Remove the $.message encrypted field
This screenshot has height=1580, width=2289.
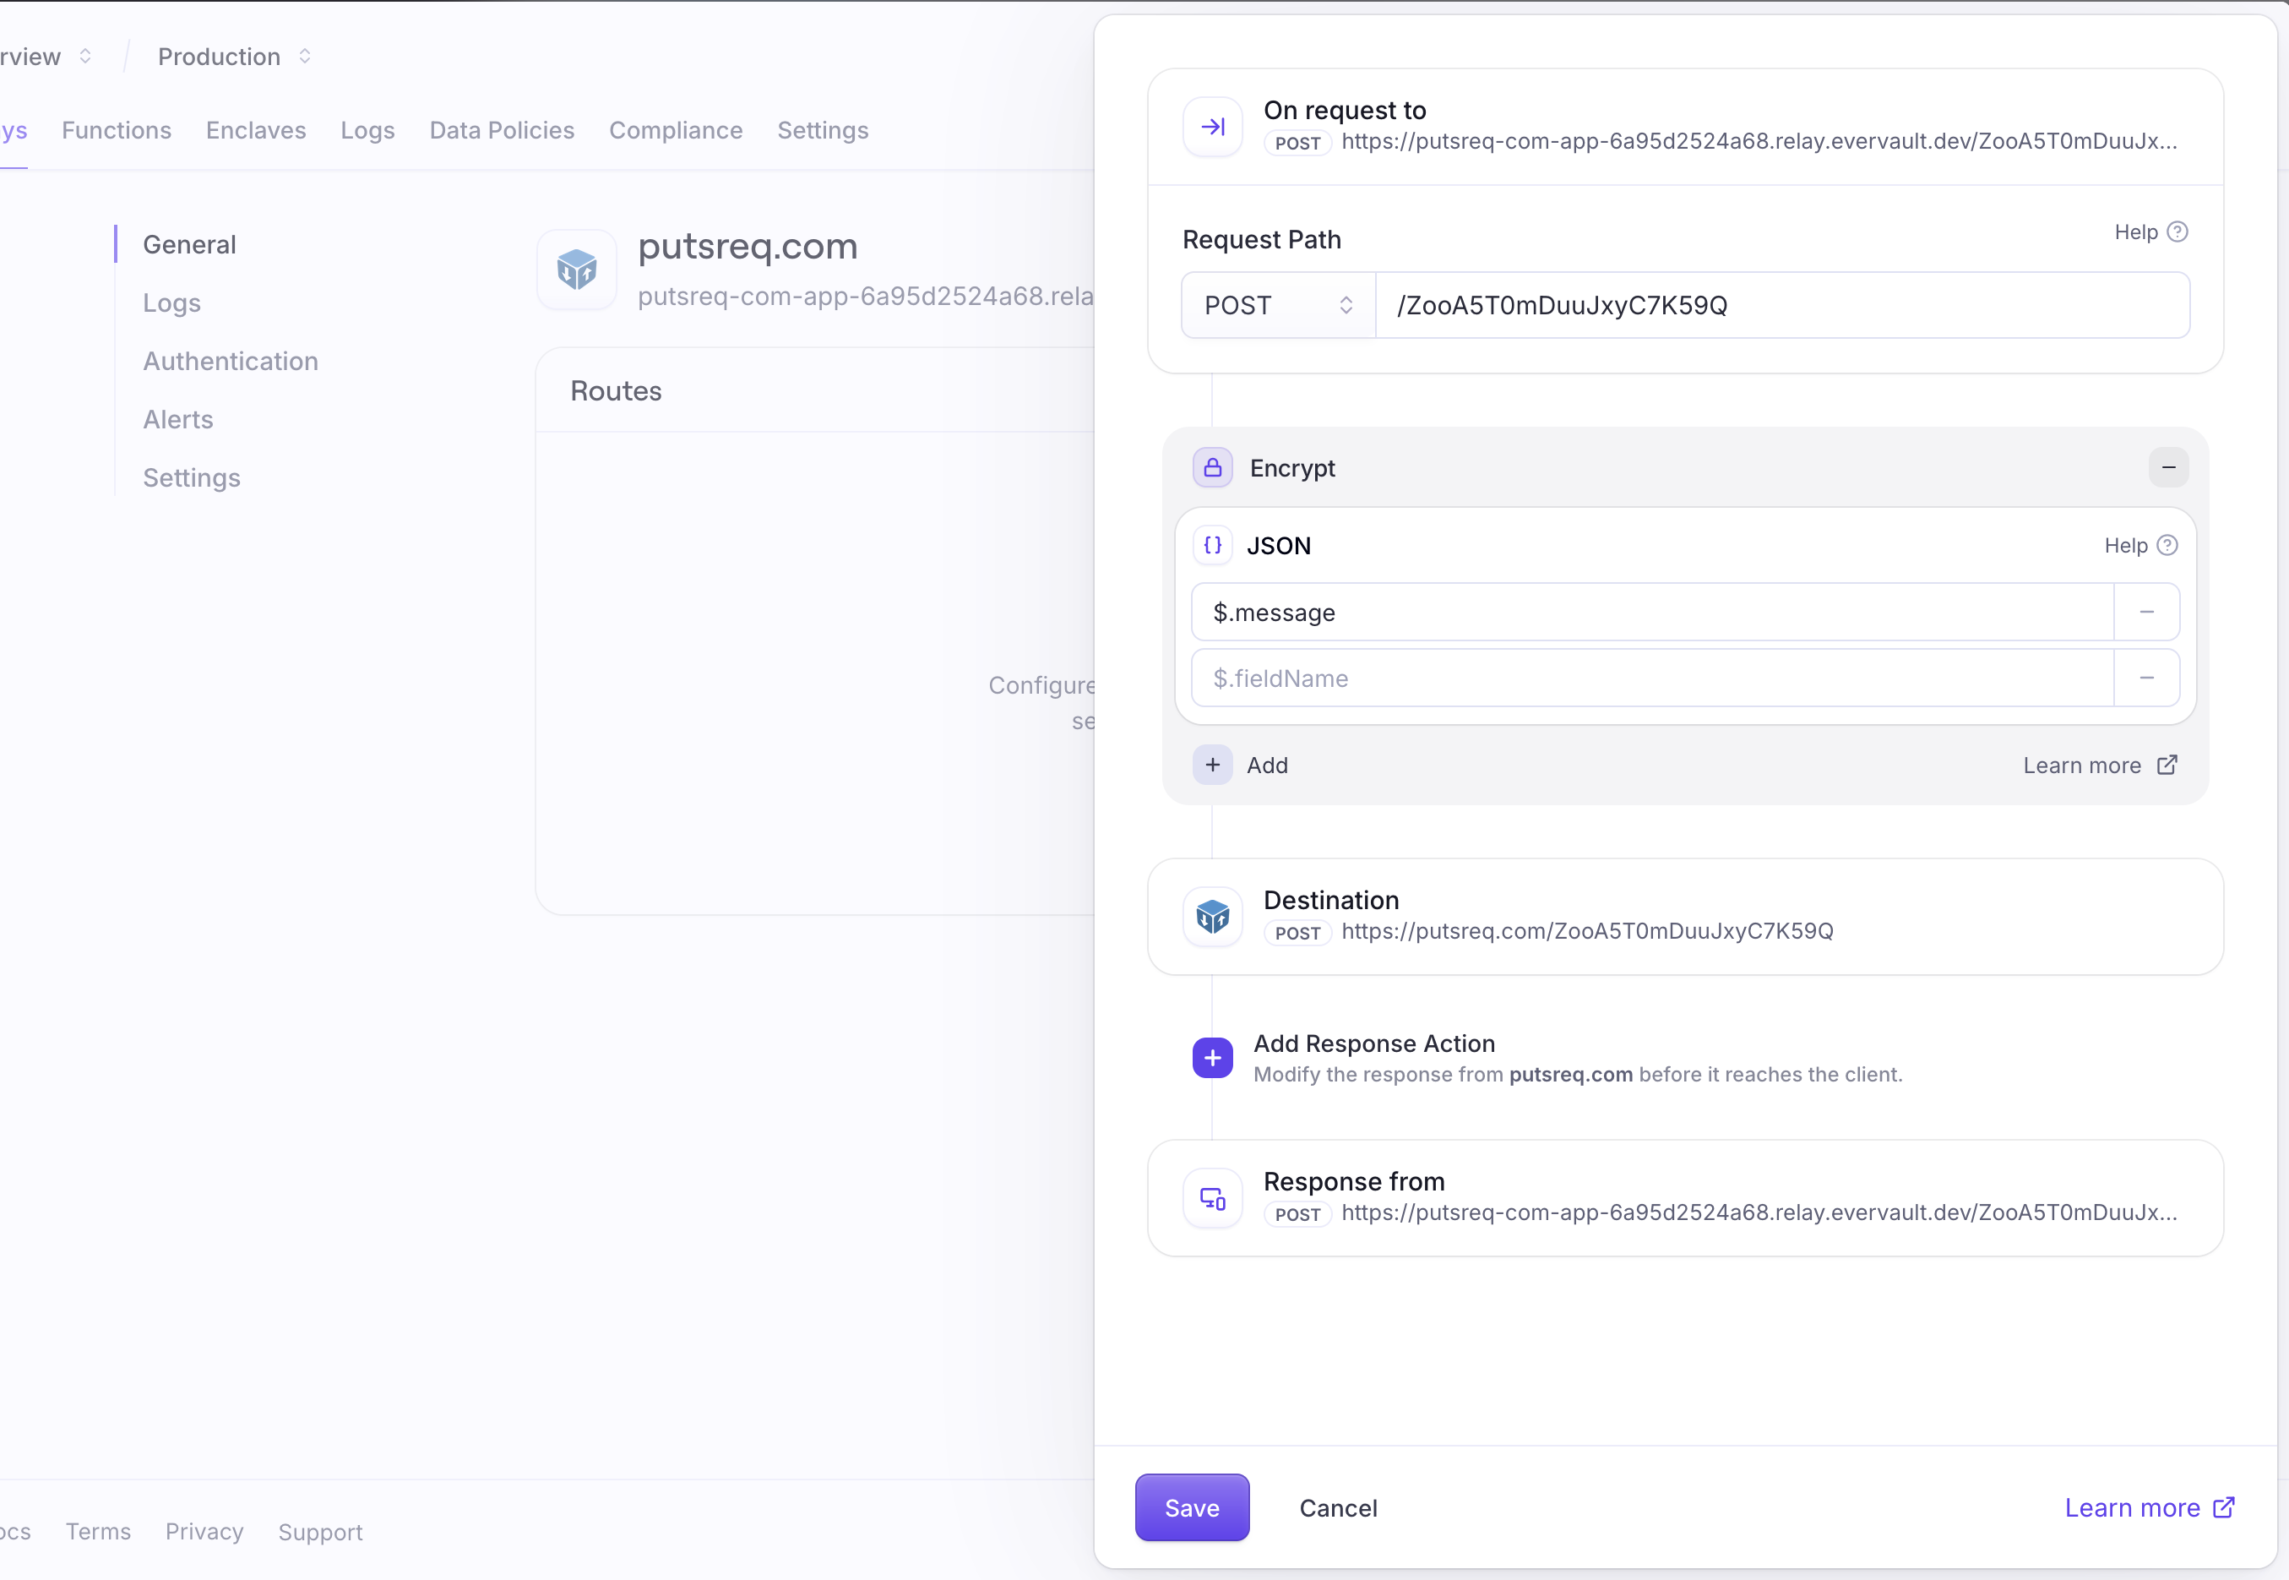point(2147,612)
